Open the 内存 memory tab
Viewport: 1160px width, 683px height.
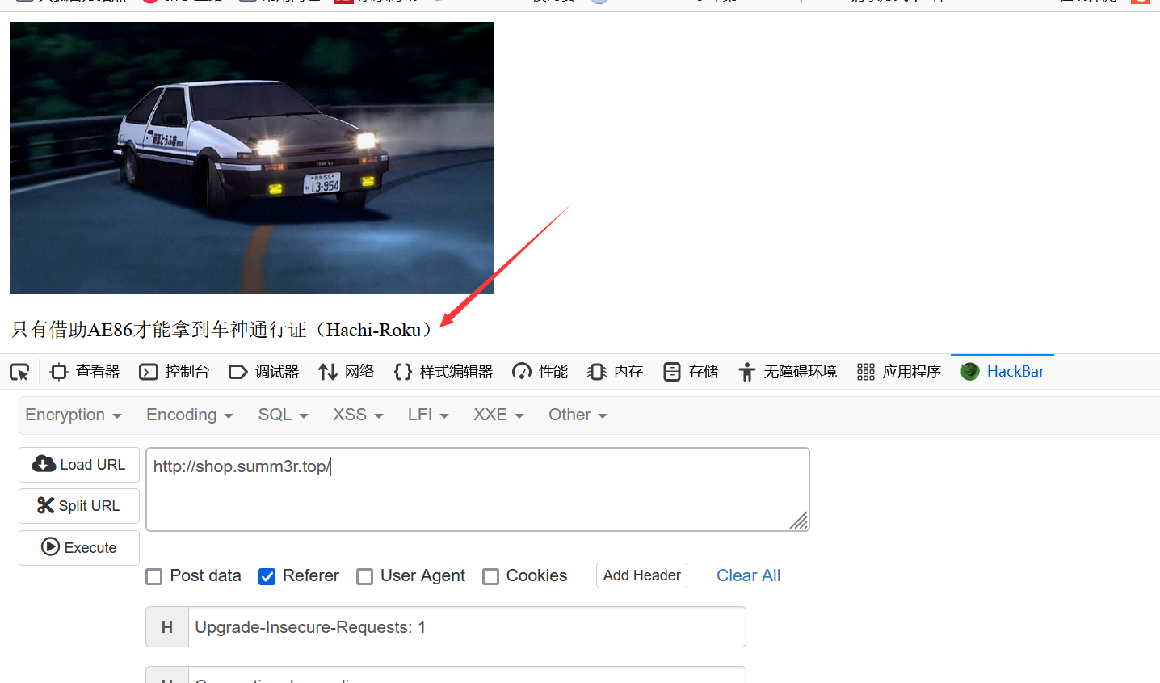pos(616,372)
